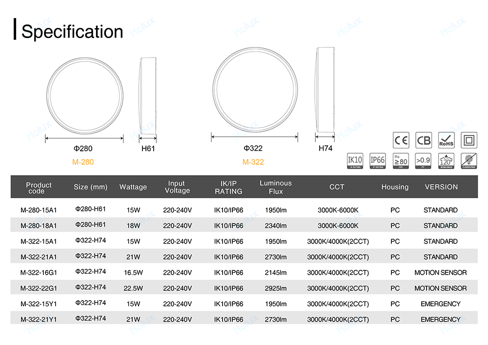
Task: Click the double-square insulation class icon
Action: click(x=469, y=141)
